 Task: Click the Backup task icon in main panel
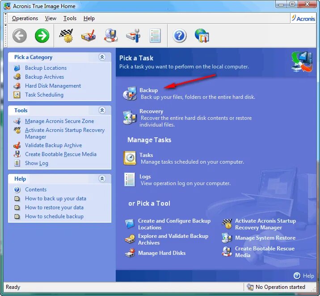coord(130,93)
